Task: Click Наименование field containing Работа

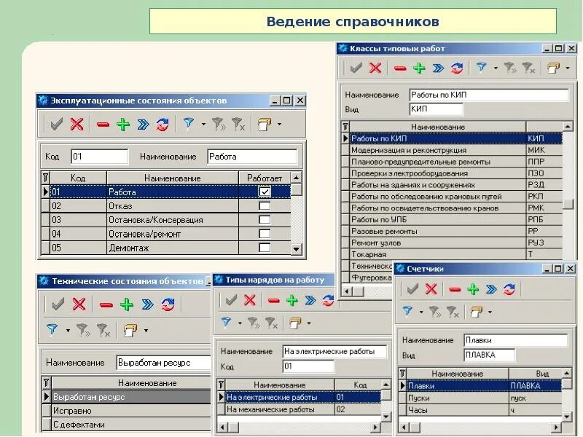Action: click(x=252, y=157)
